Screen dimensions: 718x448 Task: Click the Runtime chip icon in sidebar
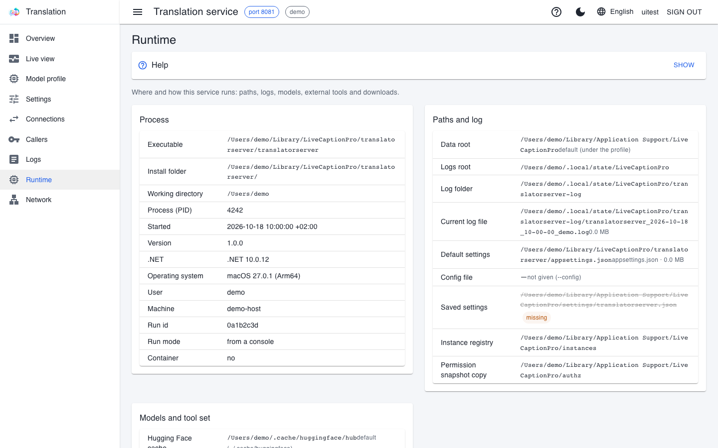coord(14,180)
